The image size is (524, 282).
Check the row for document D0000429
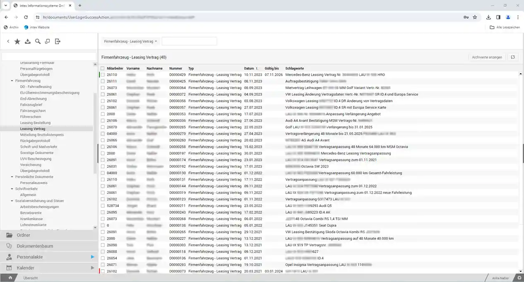[103, 75]
